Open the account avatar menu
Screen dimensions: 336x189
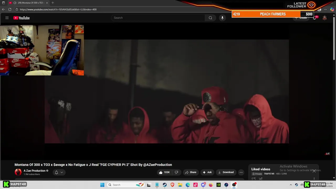pos(325,18)
